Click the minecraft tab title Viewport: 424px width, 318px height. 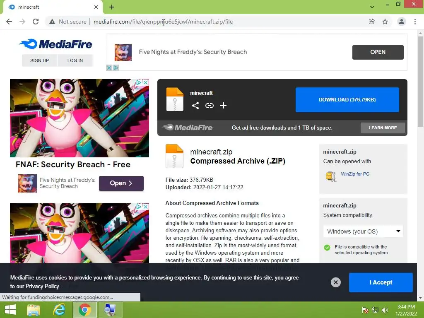click(x=29, y=7)
